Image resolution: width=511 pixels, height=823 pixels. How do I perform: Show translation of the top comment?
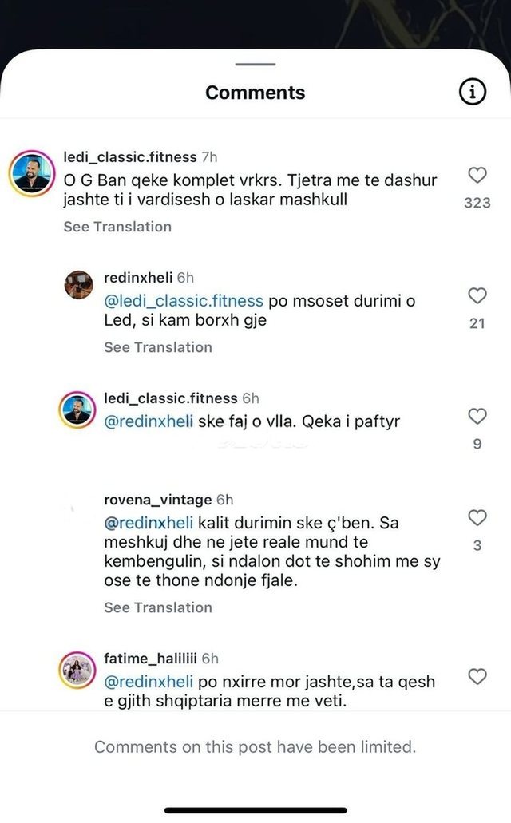point(117,227)
